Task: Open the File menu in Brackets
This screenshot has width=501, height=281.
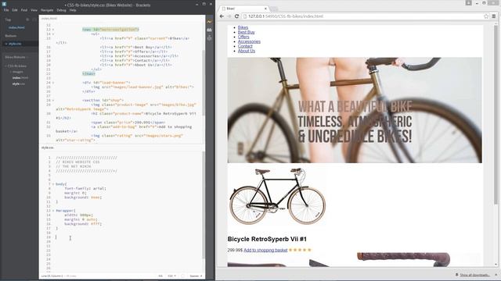Action: pyautogui.click(x=6, y=10)
